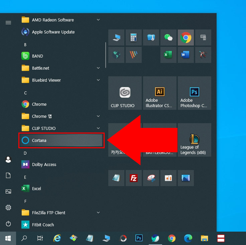Image resolution: width=246 pixels, height=245 pixels.
Task: Select the Bluebird Viewer folder label
Action: (x=46, y=80)
